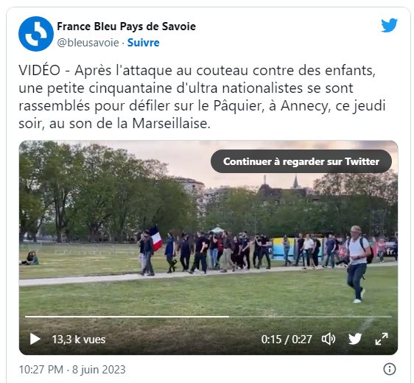Play the video with the play button
The height and width of the screenshot is (383, 414).
(x=35, y=339)
